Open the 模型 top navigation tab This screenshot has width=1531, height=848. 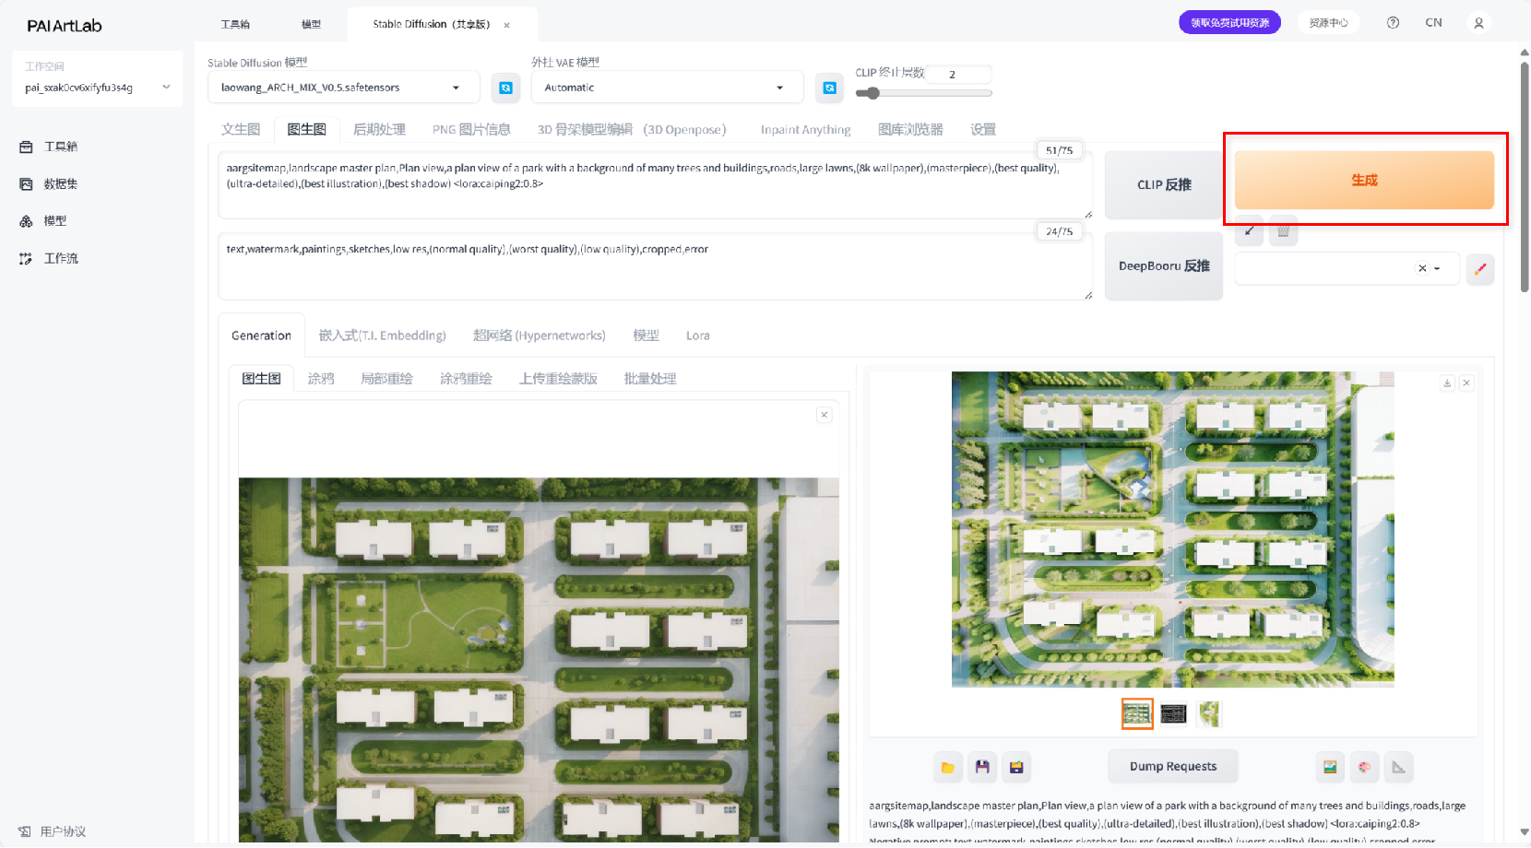pos(311,24)
